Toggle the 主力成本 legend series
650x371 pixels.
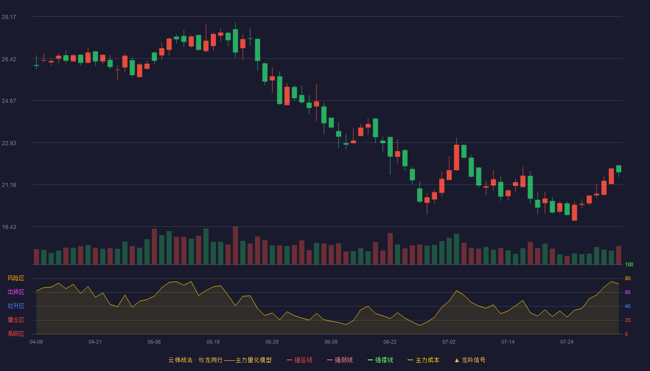[423, 360]
